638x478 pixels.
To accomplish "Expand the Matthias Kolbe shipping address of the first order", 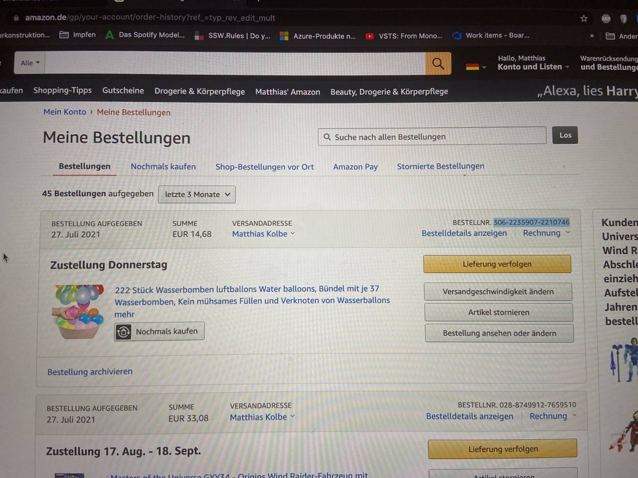I will pyautogui.click(x=263, y=234).
